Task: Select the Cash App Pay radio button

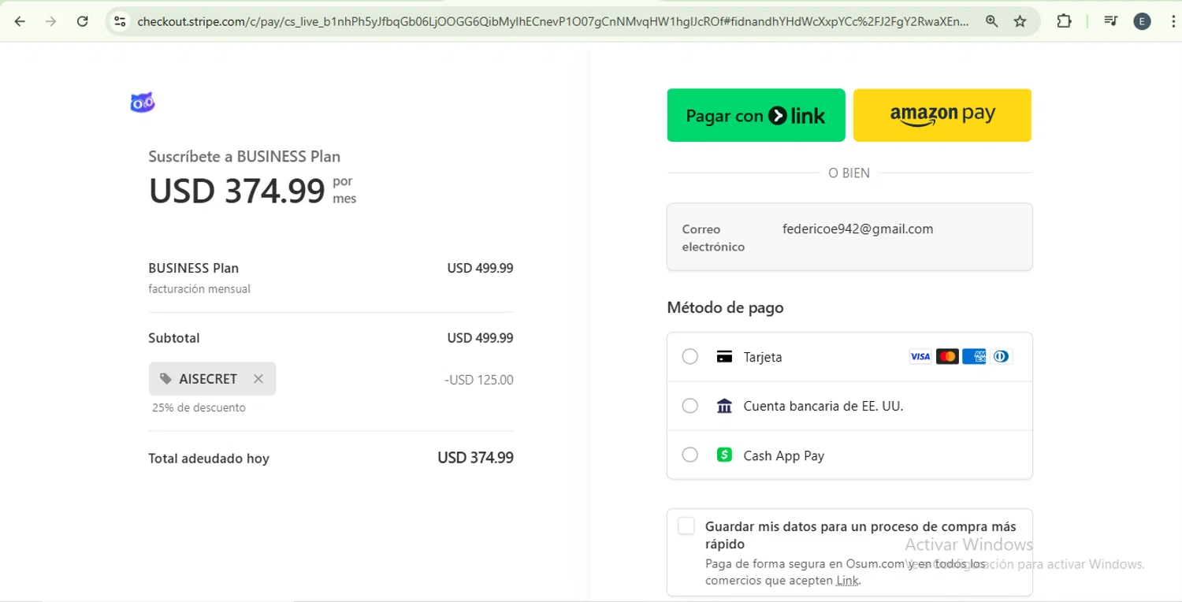Action: [x=689, y=455]
